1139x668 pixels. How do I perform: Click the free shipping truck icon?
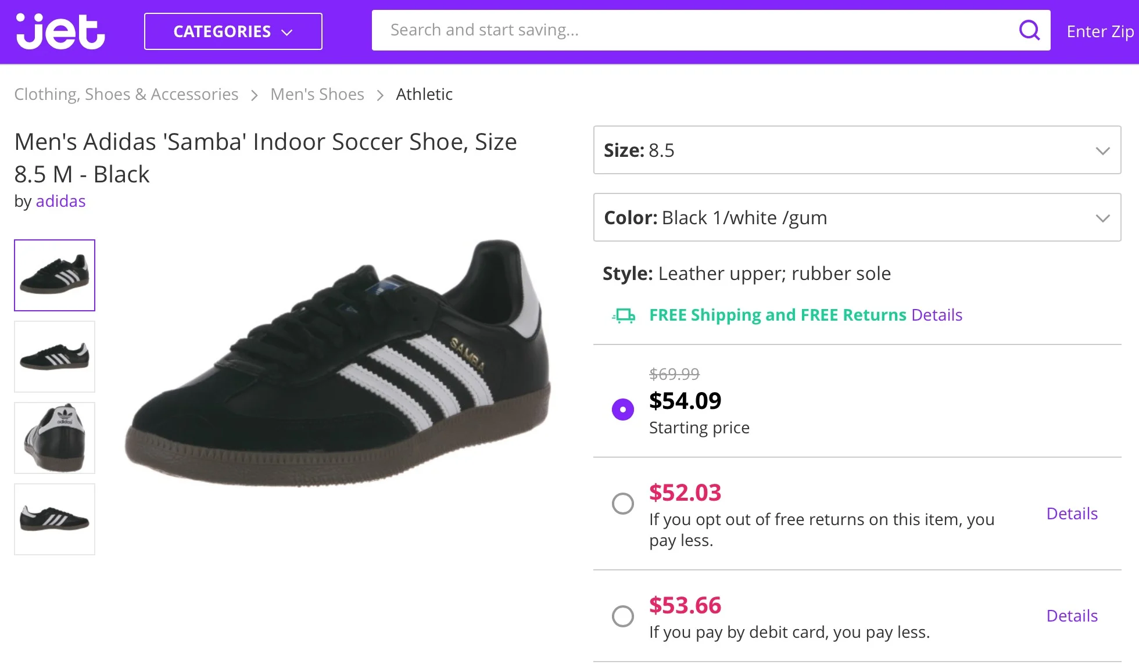624,315
